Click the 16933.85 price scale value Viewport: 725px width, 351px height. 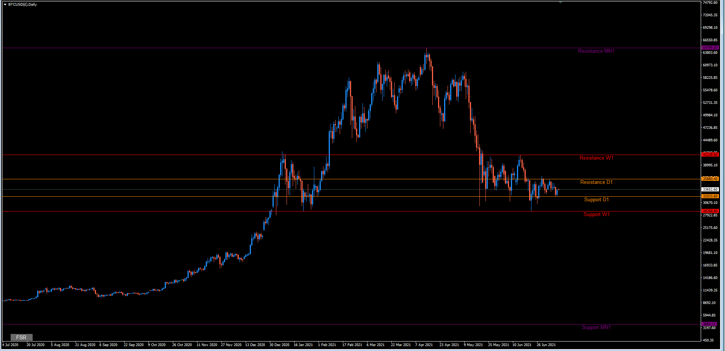click(710, 265)
